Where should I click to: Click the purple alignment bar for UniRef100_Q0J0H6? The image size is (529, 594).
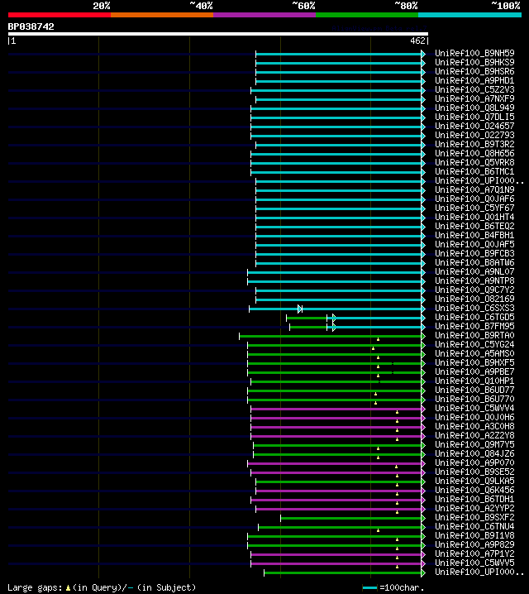coord(336,418)
